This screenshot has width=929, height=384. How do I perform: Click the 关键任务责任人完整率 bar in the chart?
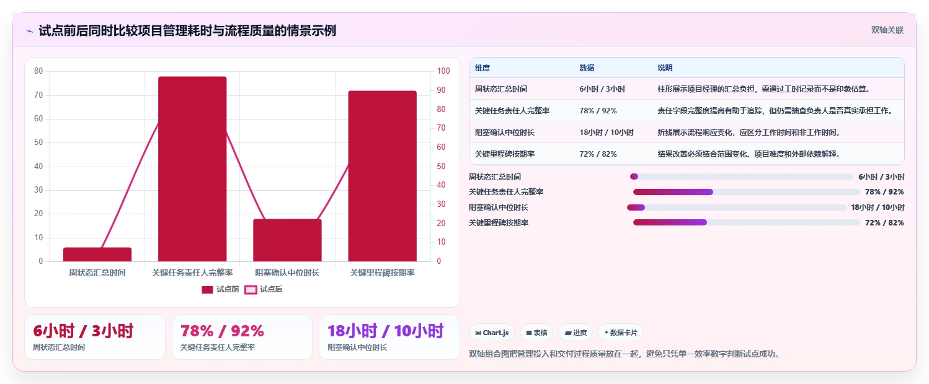(192, 169)
